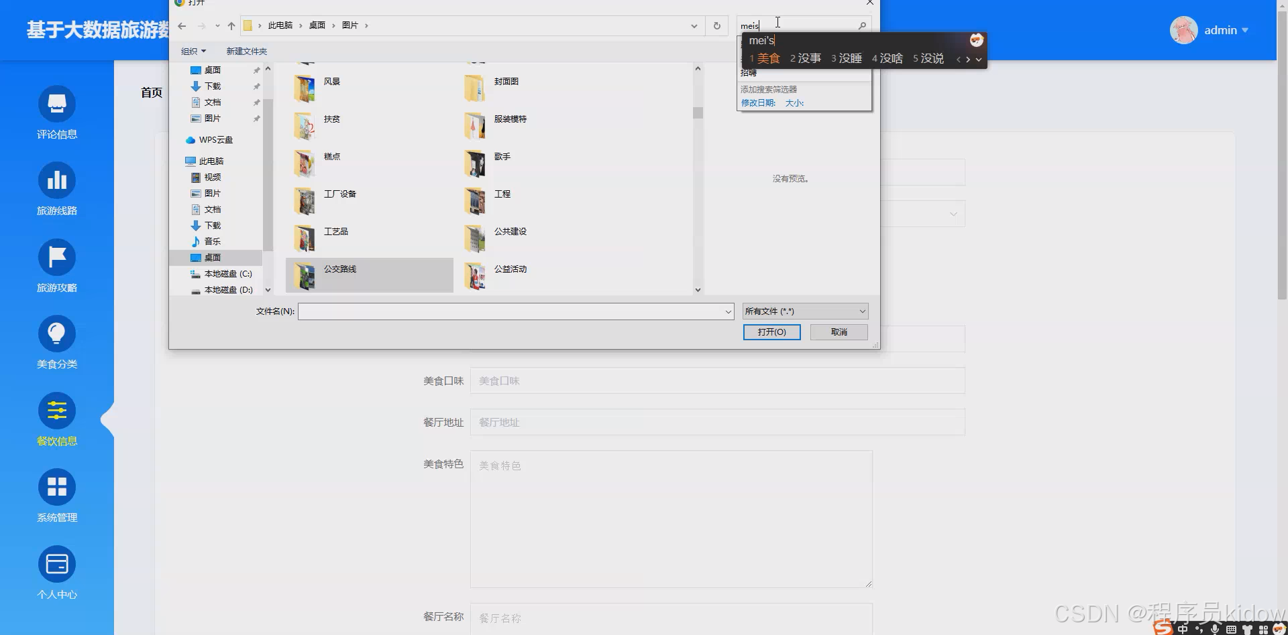Open admin user dropdown menu

click(1226, 30)
